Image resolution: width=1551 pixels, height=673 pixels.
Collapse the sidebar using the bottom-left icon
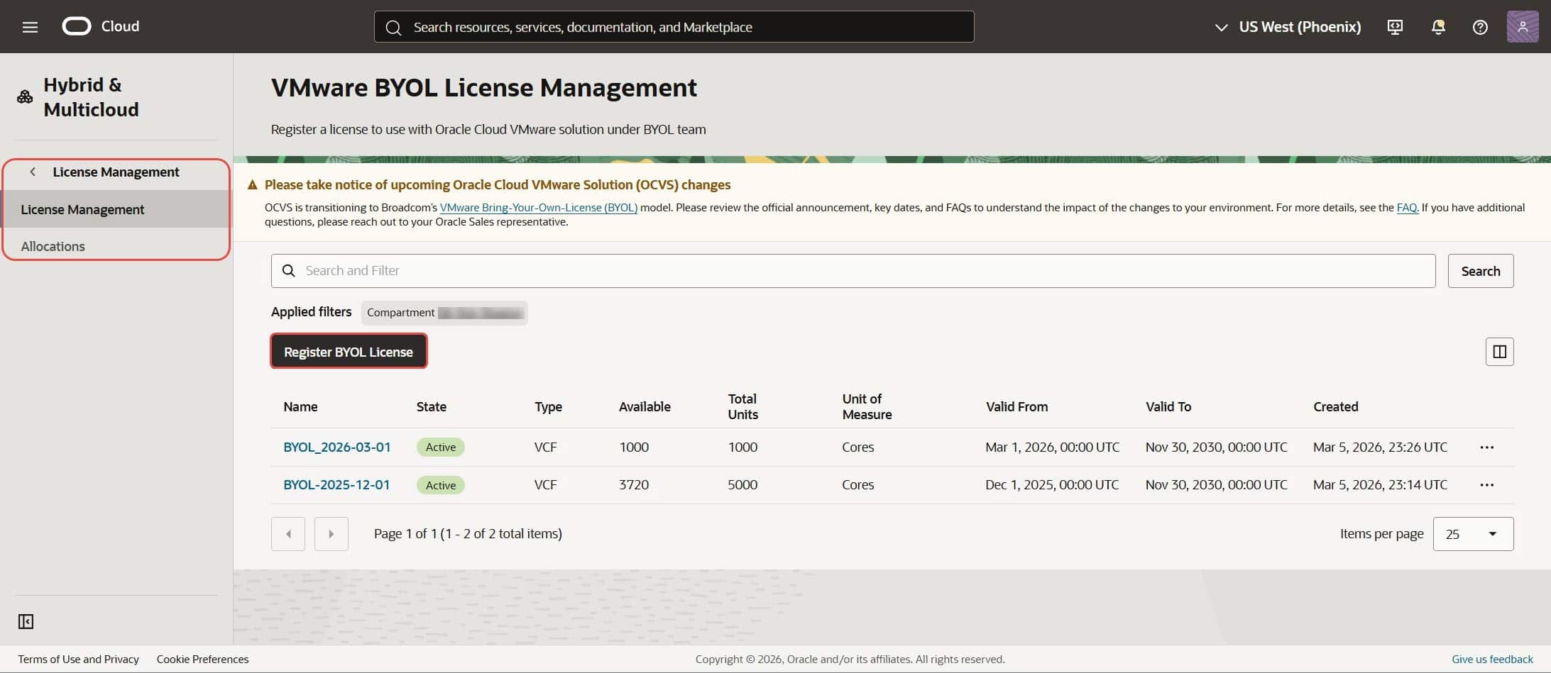(x=26, y=621)
